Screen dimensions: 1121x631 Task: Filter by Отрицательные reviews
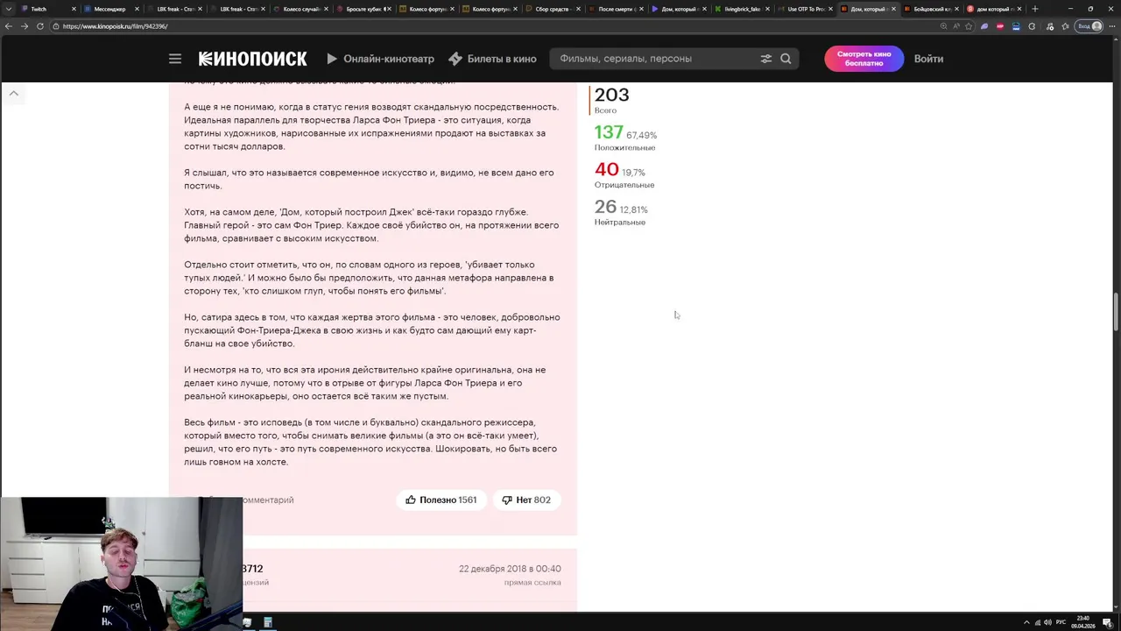(x=624, y=185)
